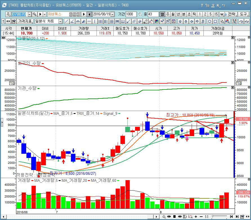
Task: Toggle the daily 일 period button
Action: [162, 14]
